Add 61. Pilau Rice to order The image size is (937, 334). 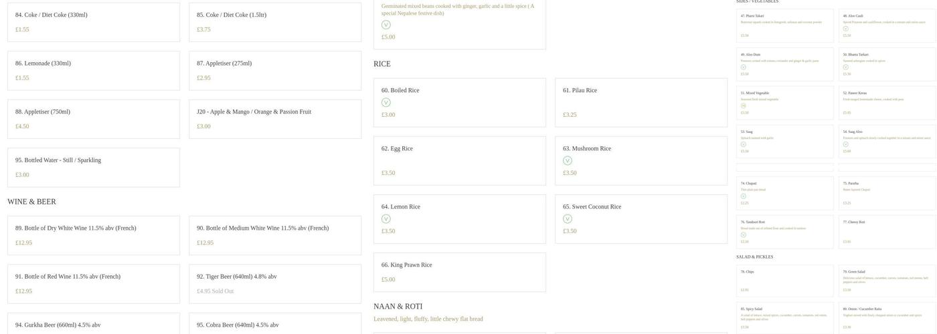641,102
